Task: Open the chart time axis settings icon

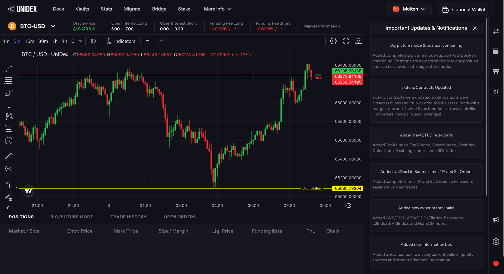Action: [x=349, y=205]
